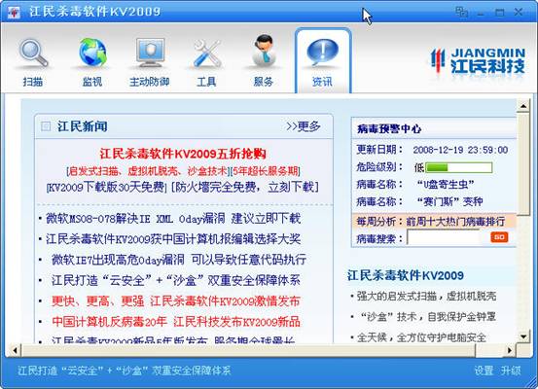Open 设置 settings in bottom bar
The image size is (538, 389).
coord(484,371)
